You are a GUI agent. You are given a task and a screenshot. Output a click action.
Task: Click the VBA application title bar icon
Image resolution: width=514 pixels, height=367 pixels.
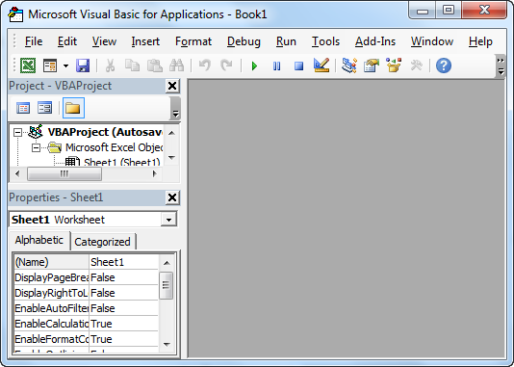(x=15, y=14)
